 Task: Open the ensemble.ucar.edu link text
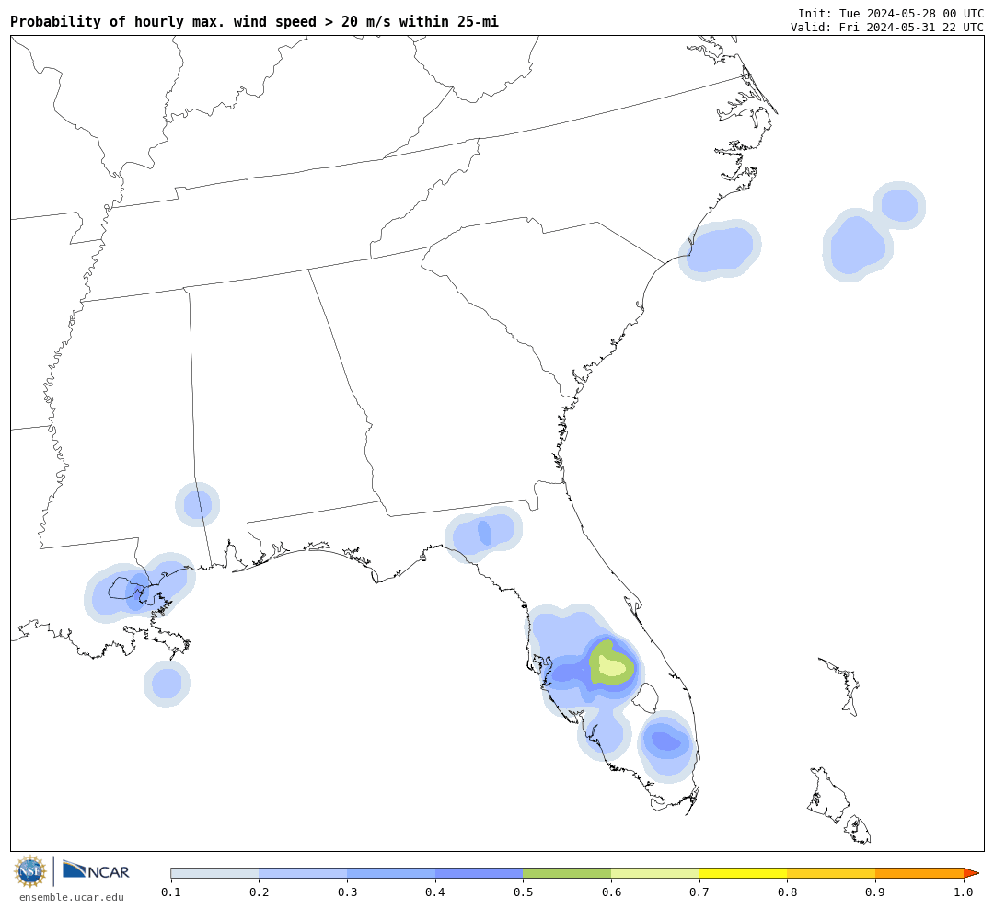point(72,897)
